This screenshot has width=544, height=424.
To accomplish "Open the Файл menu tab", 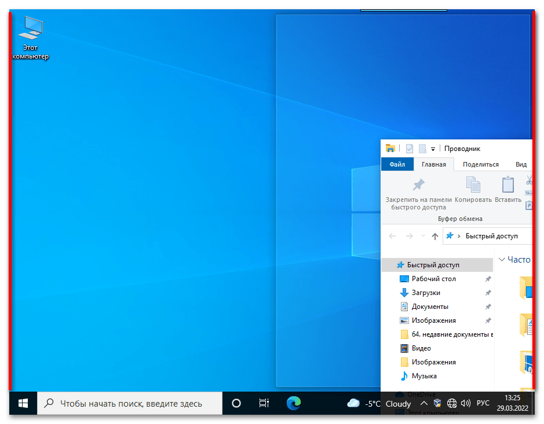I will (x=397, y=164).
